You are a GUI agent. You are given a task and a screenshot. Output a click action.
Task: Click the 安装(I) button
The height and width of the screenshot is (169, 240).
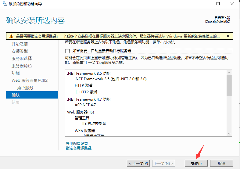pyautogui.click(x=196, y=163)
